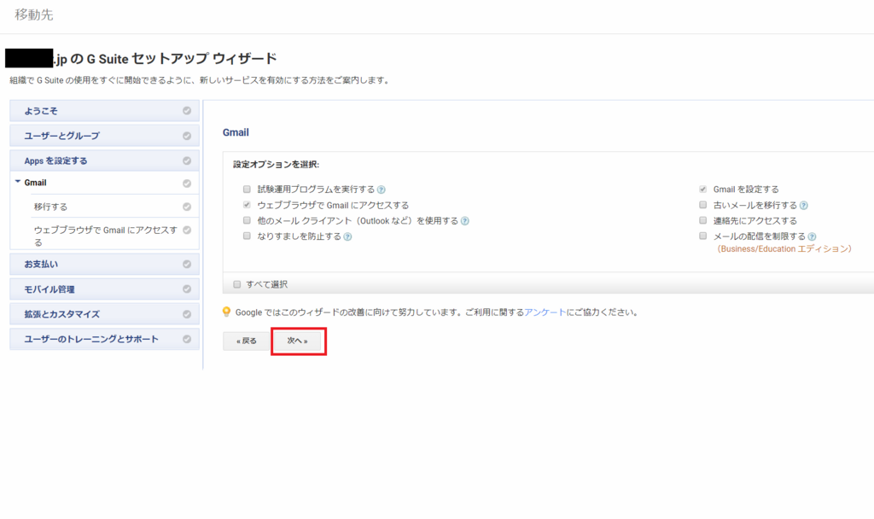The width and height of the screenshot is (874, 519).
Task: Open help for 古いメールを移行する option
Action: 806,204
